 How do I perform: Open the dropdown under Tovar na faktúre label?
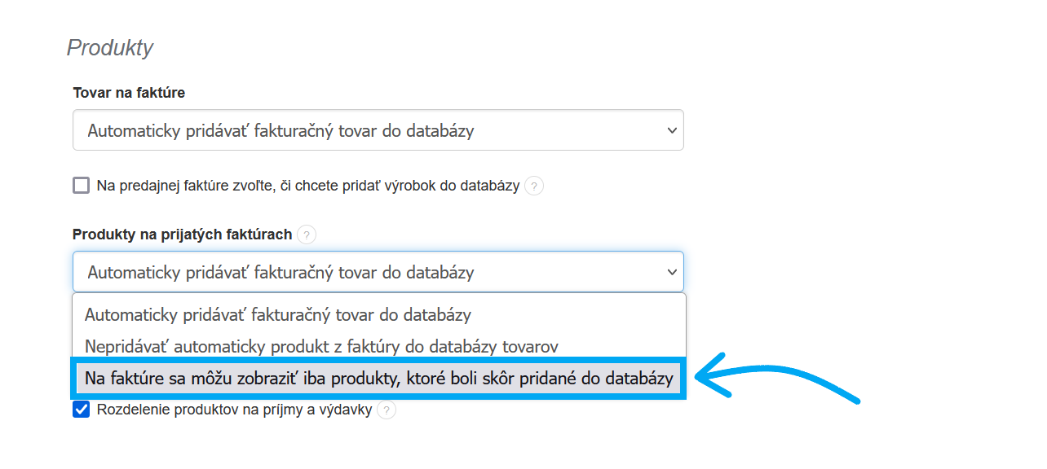coord(378,129)
